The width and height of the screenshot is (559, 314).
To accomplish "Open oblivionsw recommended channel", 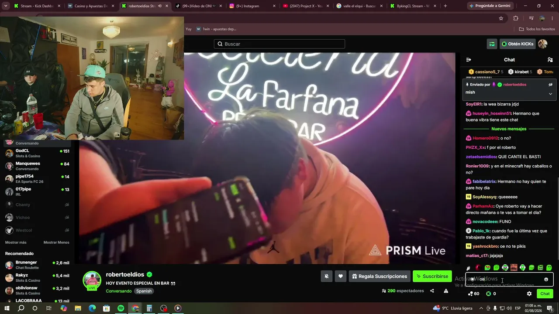I will pos(37,290).
